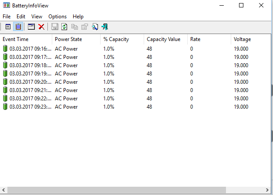Open the File menu
Image resolution: width=273 pixels, height=195 pixels.
click(7, 17)
